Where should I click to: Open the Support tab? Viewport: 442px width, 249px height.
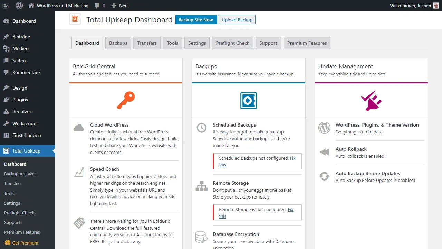[268, 43]
